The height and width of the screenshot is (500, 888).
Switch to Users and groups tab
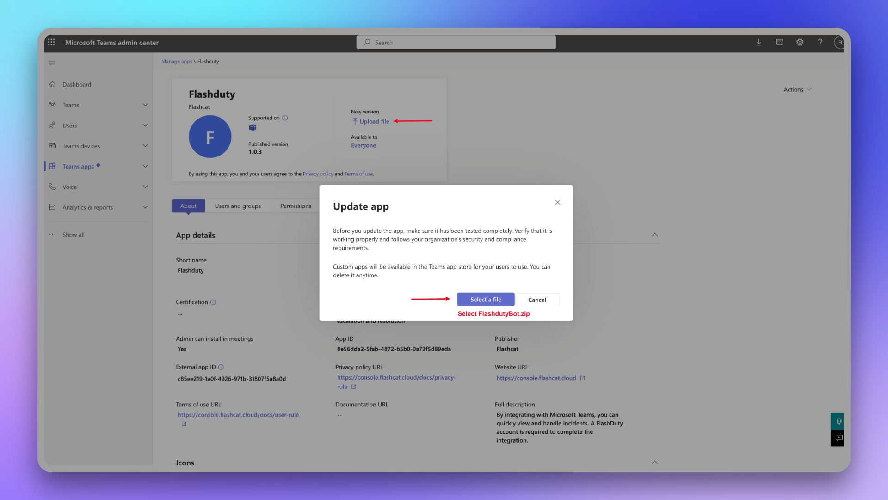coord(238,206)
